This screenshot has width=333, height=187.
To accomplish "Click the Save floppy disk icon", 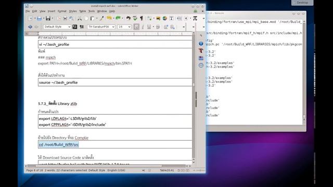I will click(x=48, y=19).
